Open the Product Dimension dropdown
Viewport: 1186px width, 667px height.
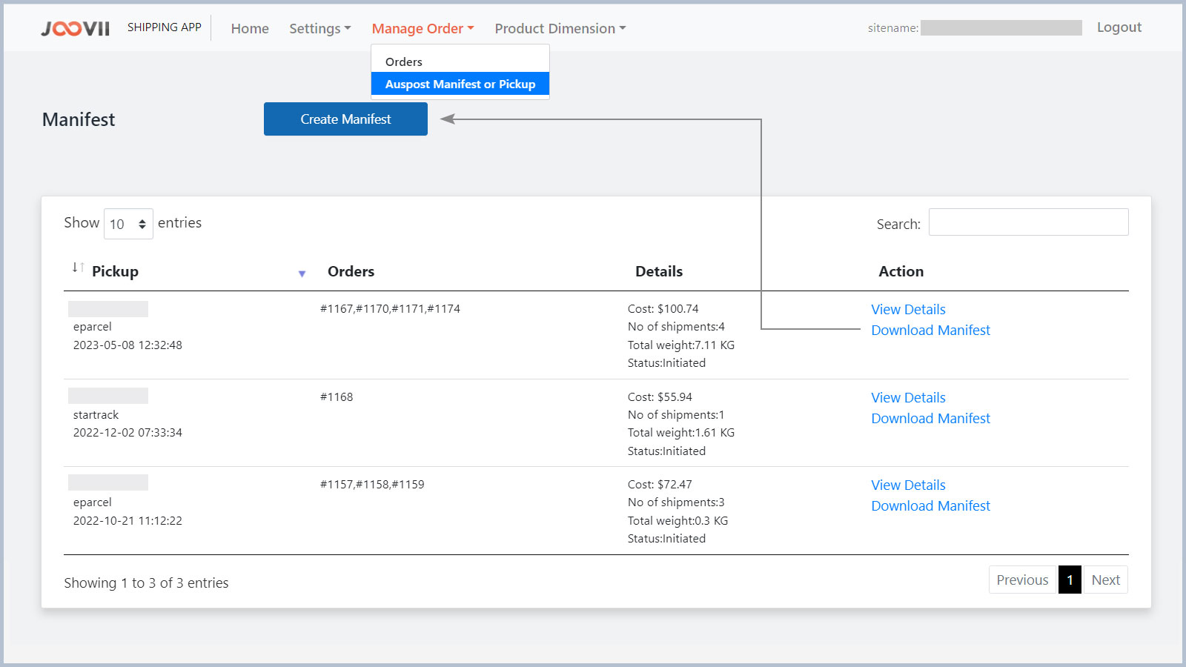pyautogui.click(x=559, y=28)
